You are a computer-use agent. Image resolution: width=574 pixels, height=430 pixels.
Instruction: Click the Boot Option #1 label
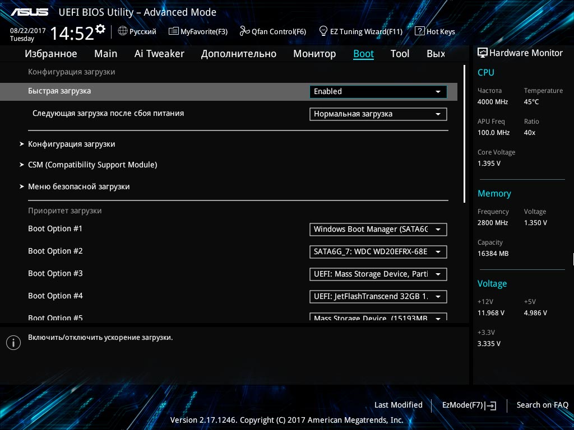(55, 228)
